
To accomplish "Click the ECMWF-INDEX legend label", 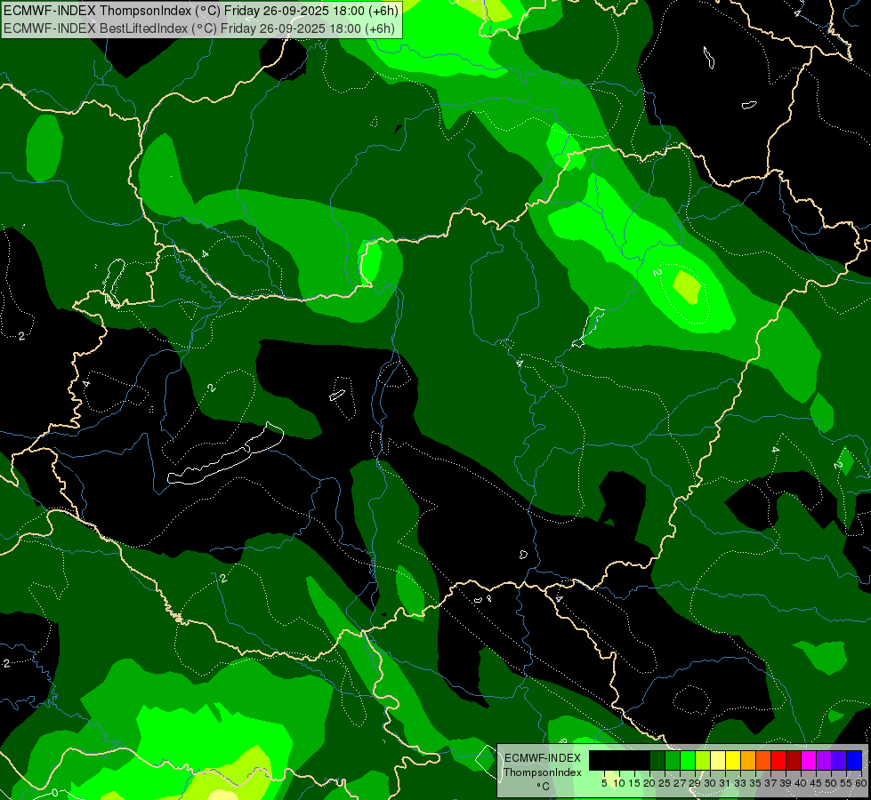I will (542, 758).
